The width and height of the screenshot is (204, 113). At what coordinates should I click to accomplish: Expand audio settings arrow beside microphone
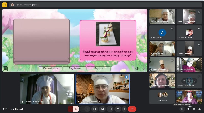71,109
